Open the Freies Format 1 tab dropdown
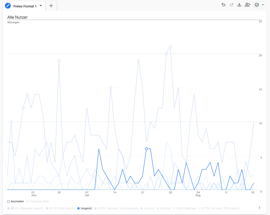 [41, 6]
